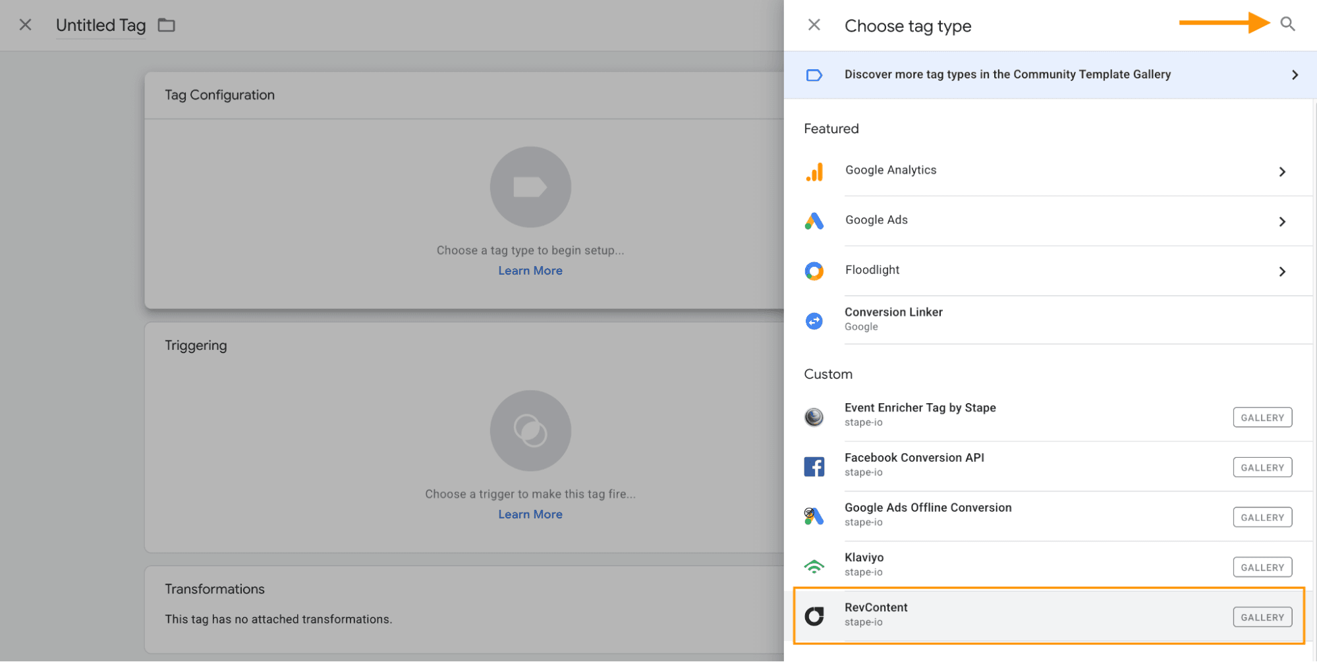Open GALLERY for RevContent template
The height and width of the screenshot is (662, 1317).
pyautogui.click(x=1262, y=617)
